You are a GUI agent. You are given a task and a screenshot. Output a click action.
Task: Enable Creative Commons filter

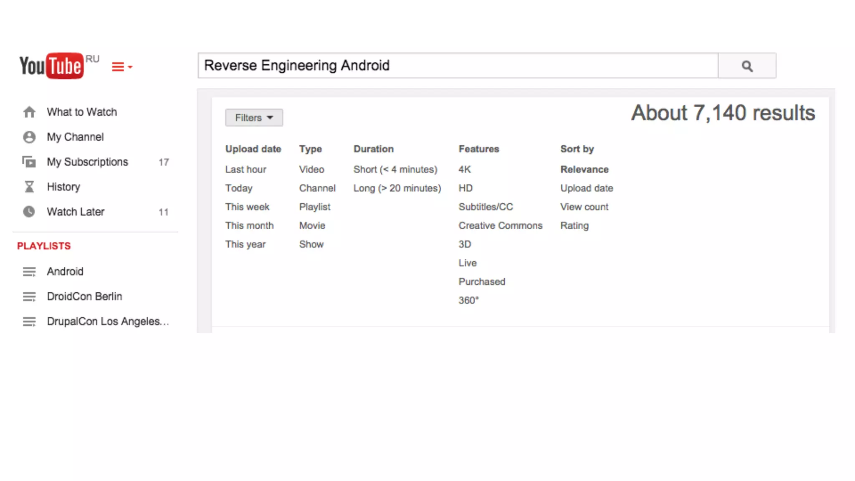[x=500, y=226]
